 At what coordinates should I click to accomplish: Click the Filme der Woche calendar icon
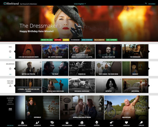tap(10, 109)
